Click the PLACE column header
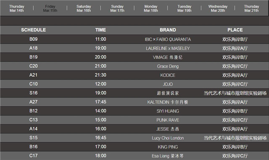The width and height of the screenshot is (269, 160). (x=235, y=30)
